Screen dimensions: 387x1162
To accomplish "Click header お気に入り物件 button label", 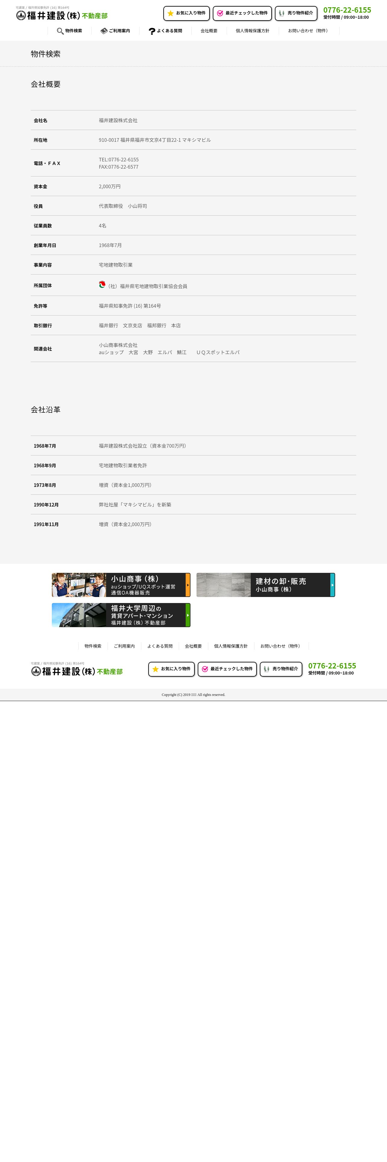I will pyautogui.click(x=190, y=13).
